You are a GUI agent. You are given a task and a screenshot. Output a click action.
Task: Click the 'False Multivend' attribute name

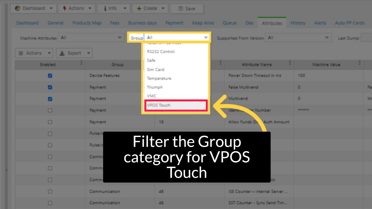pyautogui.click(x=243, y=87)
